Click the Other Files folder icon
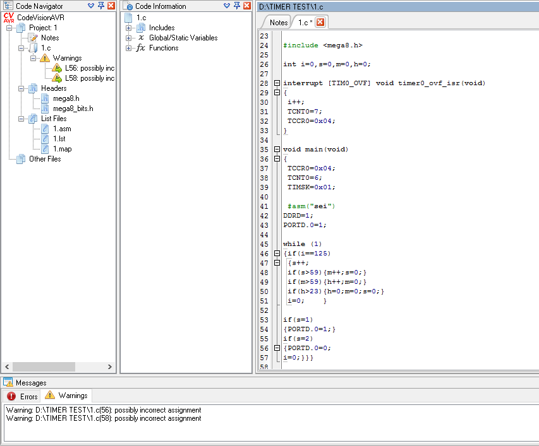This screenshot has width=539, height=446. tap(21, 159)
